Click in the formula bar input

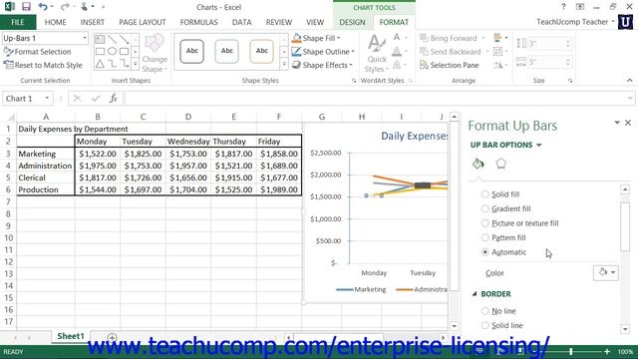(x=380, y=99)
